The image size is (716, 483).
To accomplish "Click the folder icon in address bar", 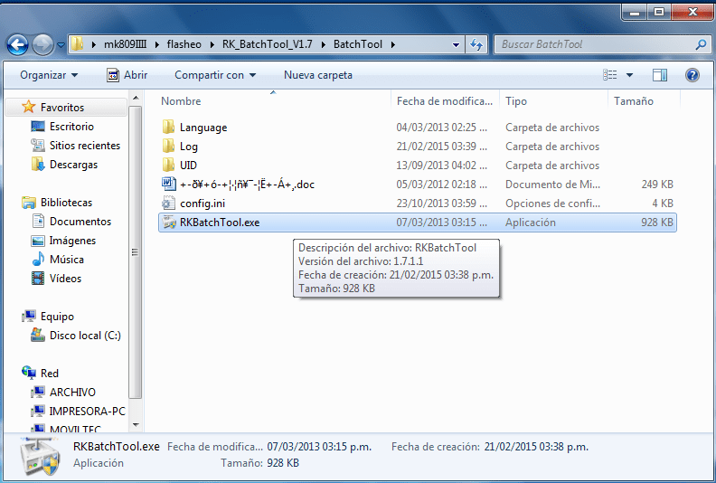I will pyautogui.click(x=78, y=44).
